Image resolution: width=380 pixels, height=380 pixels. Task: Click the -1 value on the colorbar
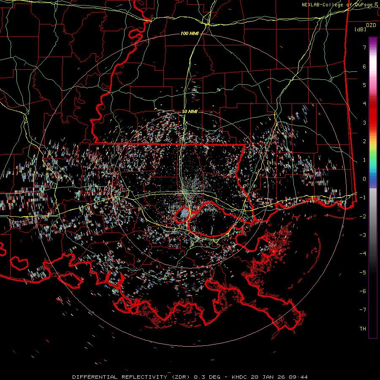(363, 198)
